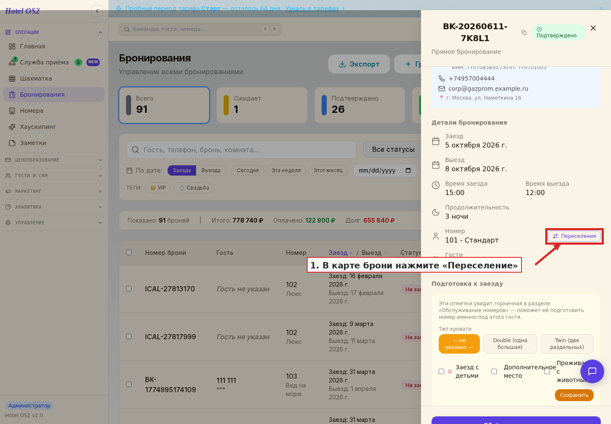611x424 pixels.
Task: Focus the Команды, гости, номера search field
Action: (200, 29)
